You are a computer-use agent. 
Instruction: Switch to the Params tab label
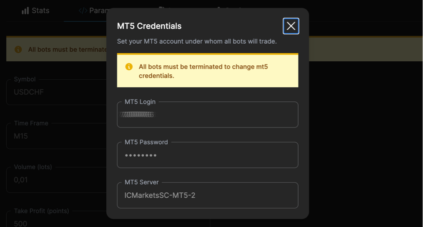pyautogui.click(x=98, y=10)
